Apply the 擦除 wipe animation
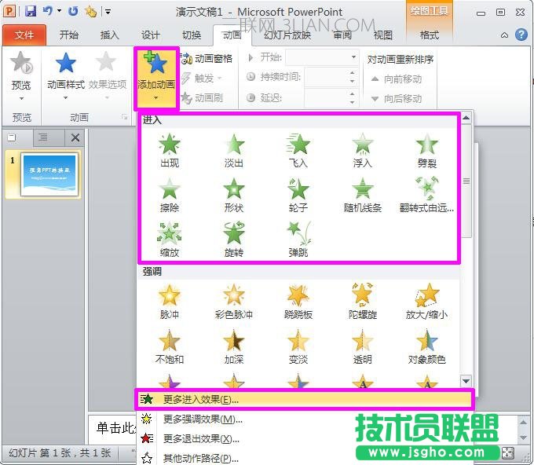Image resolution: width=534 pixels, height=465 pixels. (x=170, y=195)
